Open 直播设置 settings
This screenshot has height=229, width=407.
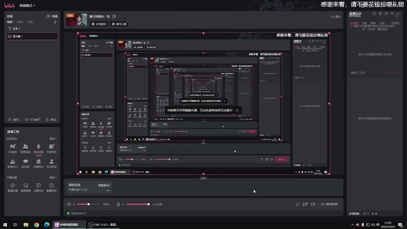[x=13, y=188]
